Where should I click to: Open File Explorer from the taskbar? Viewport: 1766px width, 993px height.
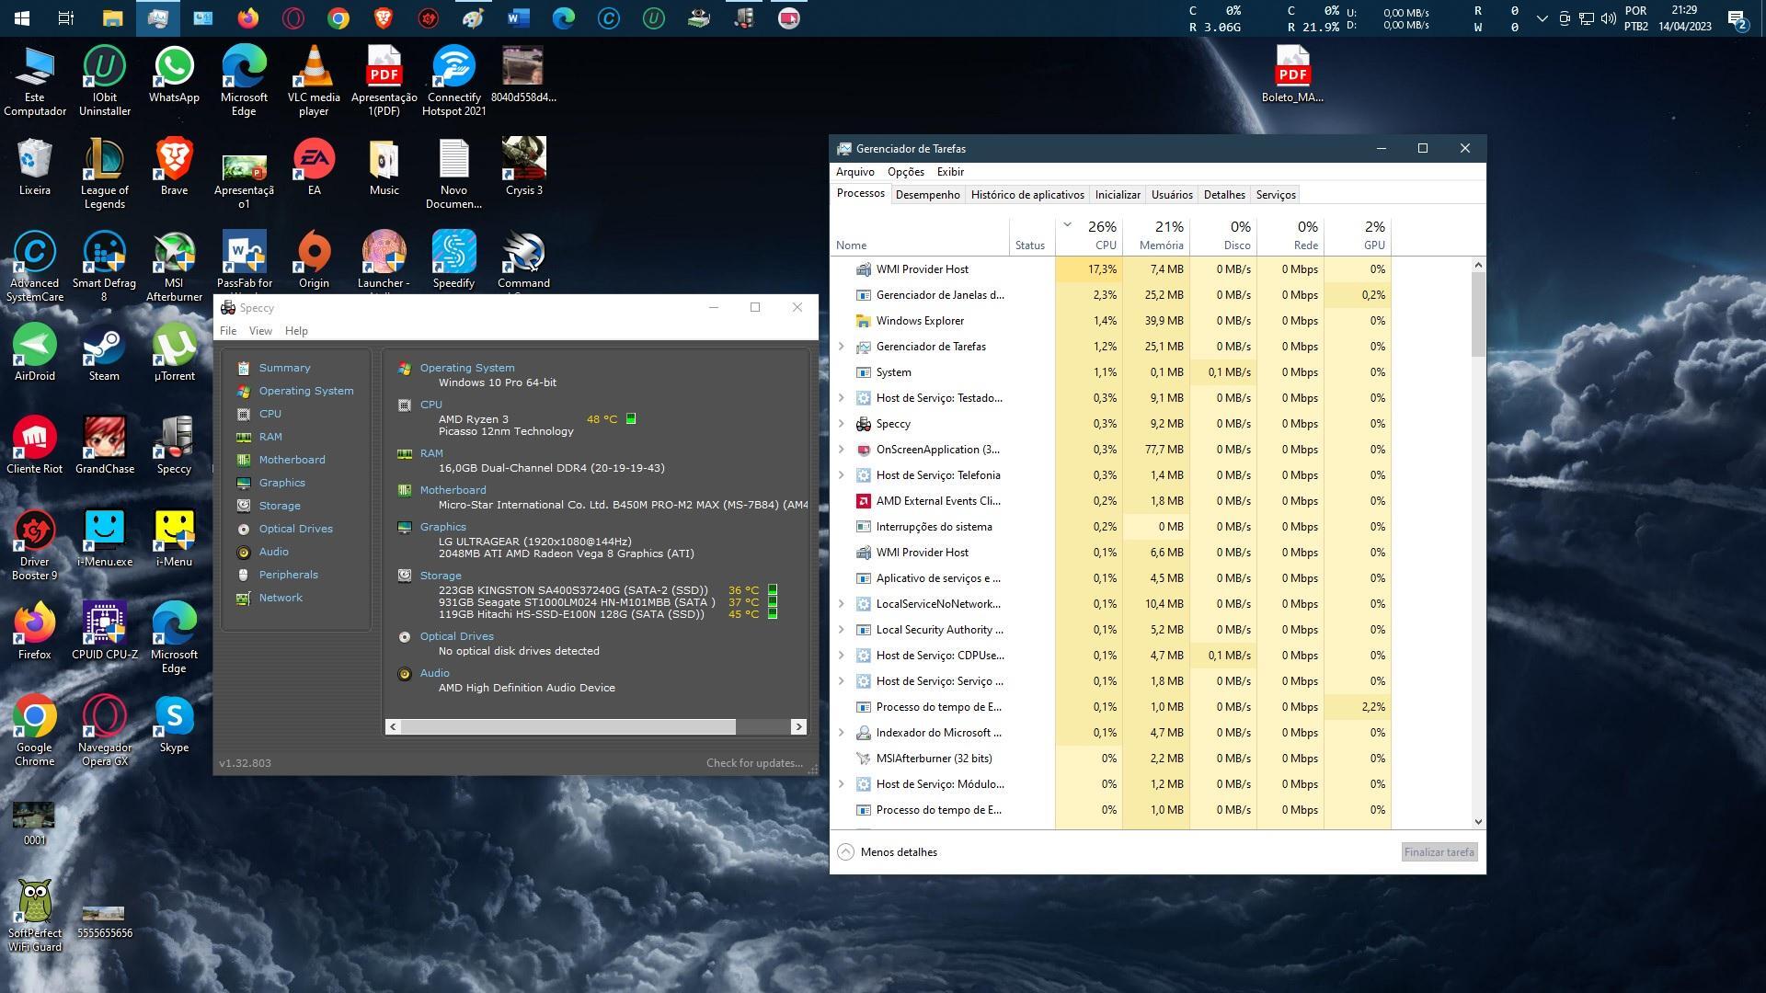pyautogui.click(x=112, y=17)
